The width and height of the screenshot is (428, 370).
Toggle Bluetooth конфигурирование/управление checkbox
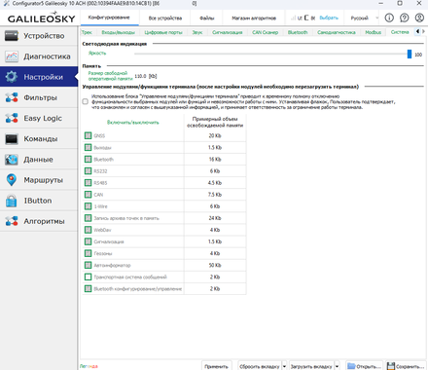point(88,288)
